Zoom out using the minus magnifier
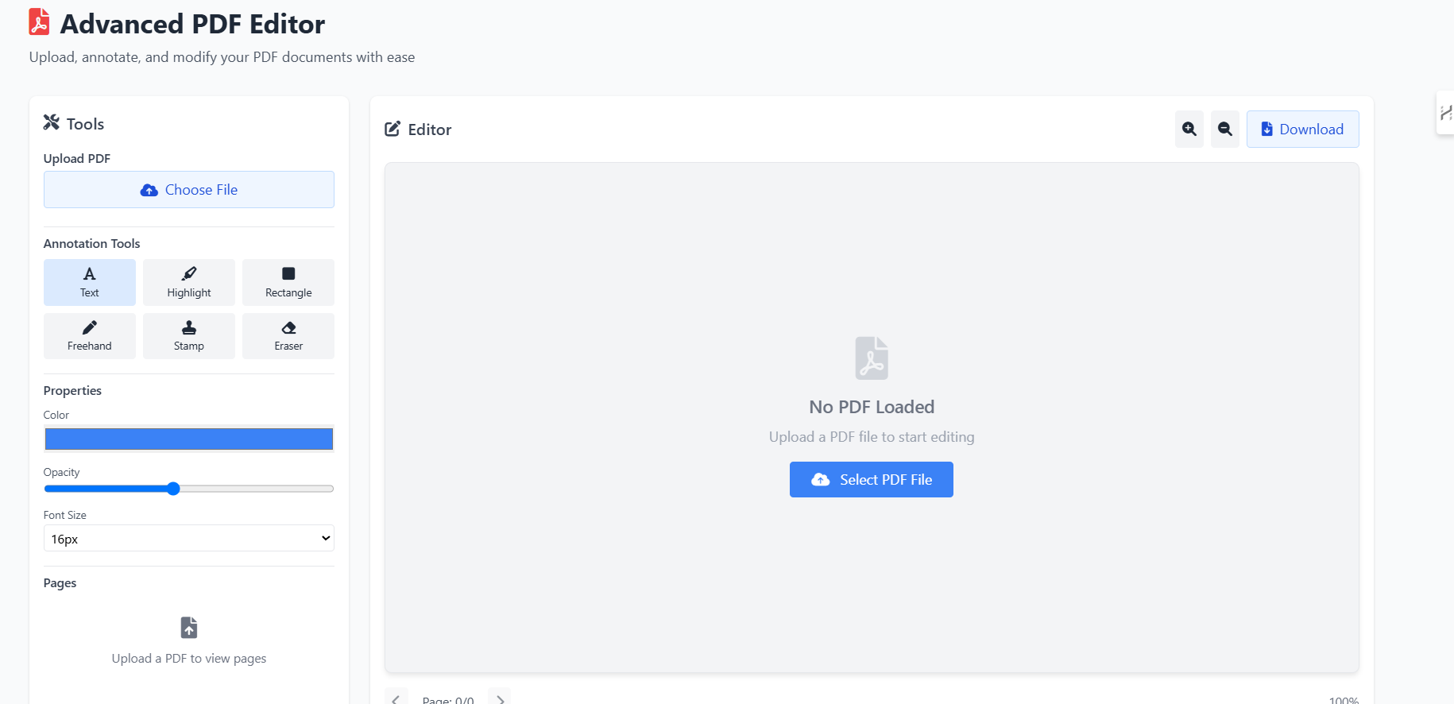 [x=1224, y=129]
